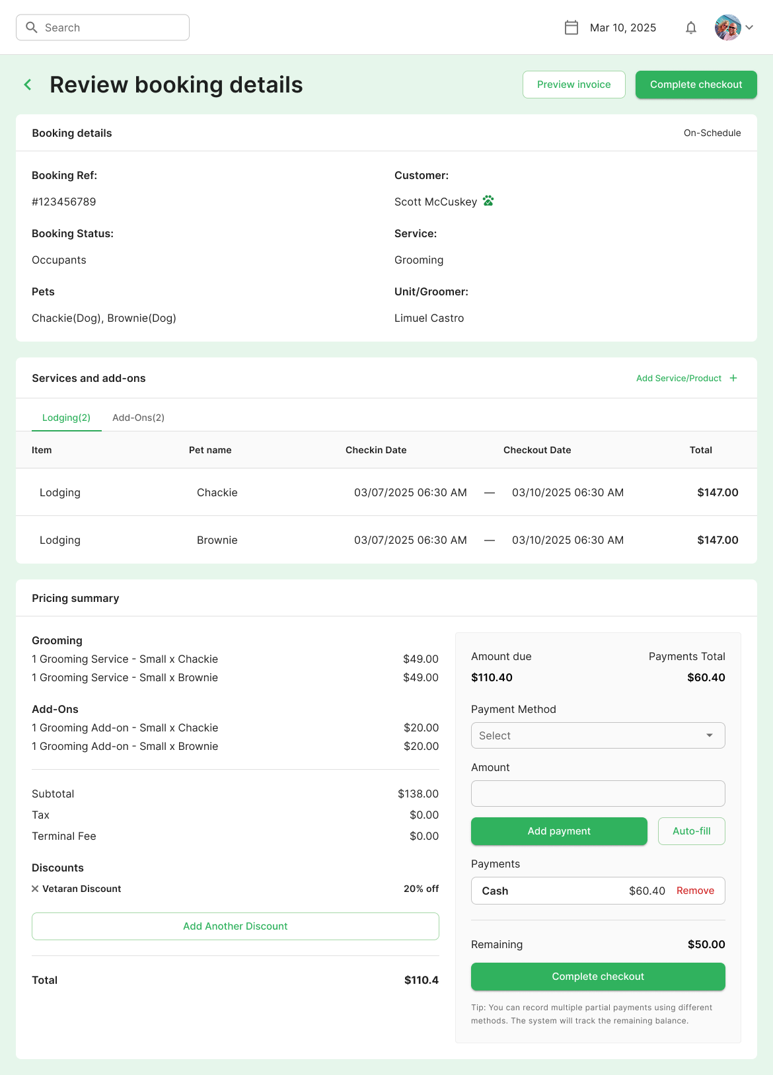Screen dimensions: 773x1075
Task: Switch to the Add-Ons(2) tab
Action: pos(138,418)
